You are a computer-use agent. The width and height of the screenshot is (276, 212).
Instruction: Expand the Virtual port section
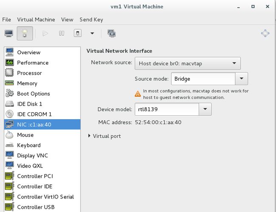pos(104,136)
